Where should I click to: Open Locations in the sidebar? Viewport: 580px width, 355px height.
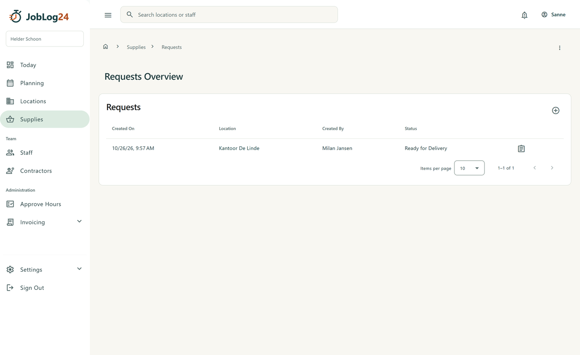click(44, 101)
